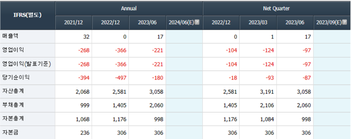
Task: Click the 2023/03 column header
Action: (x=258, y=23)
